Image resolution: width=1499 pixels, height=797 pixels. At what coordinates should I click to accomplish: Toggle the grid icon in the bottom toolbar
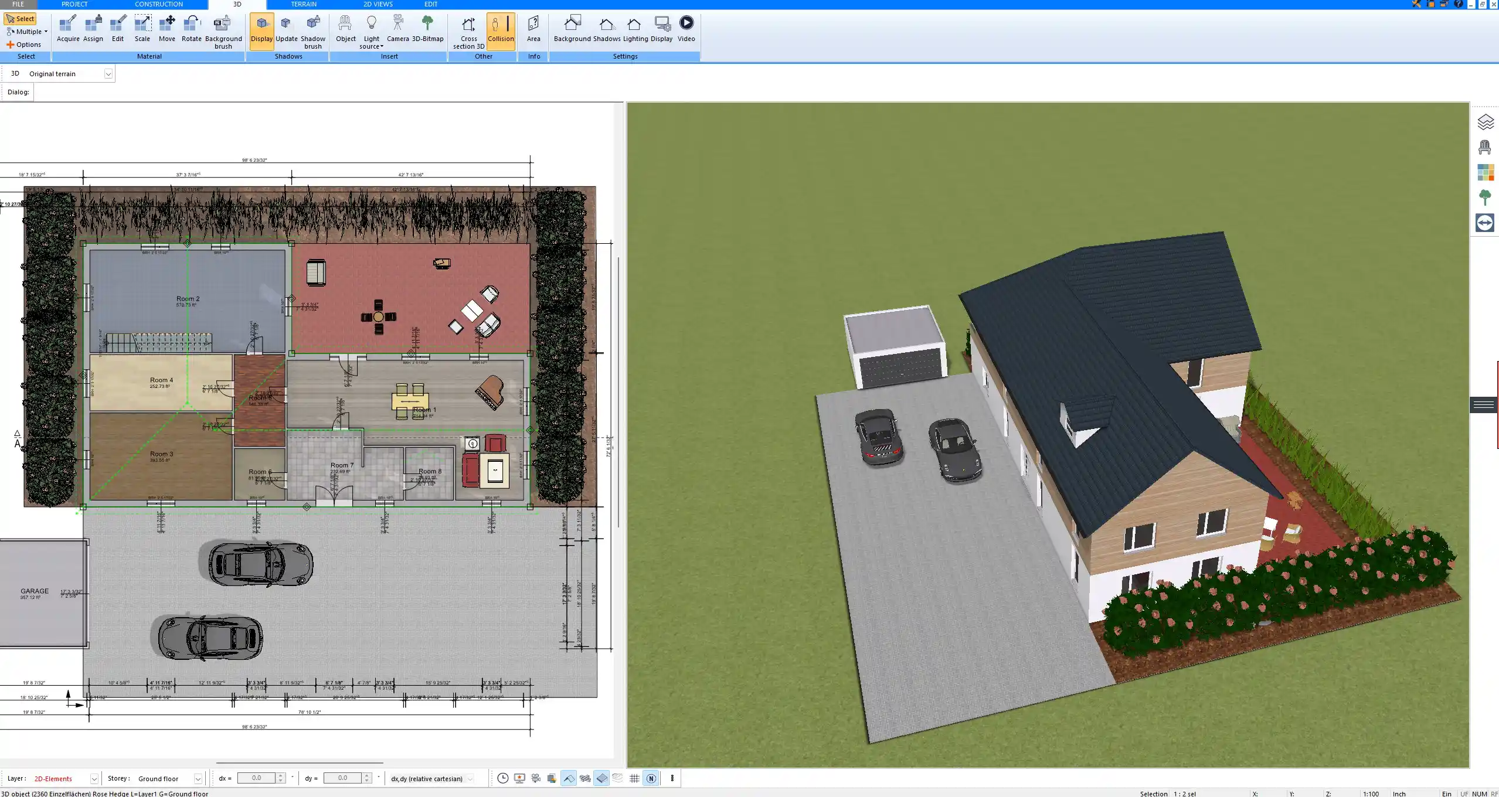pos(634,778)
